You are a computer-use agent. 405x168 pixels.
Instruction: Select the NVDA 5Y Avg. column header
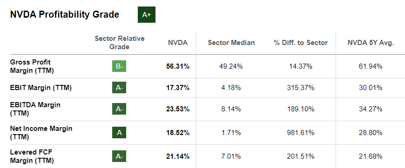pyautogui.click(x=371, y=43)
